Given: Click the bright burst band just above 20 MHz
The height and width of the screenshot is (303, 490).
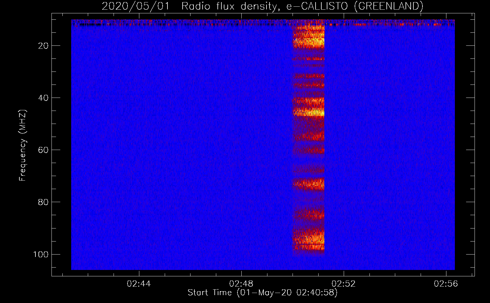Looking at the screenshot, I should (x=309, y=42).
